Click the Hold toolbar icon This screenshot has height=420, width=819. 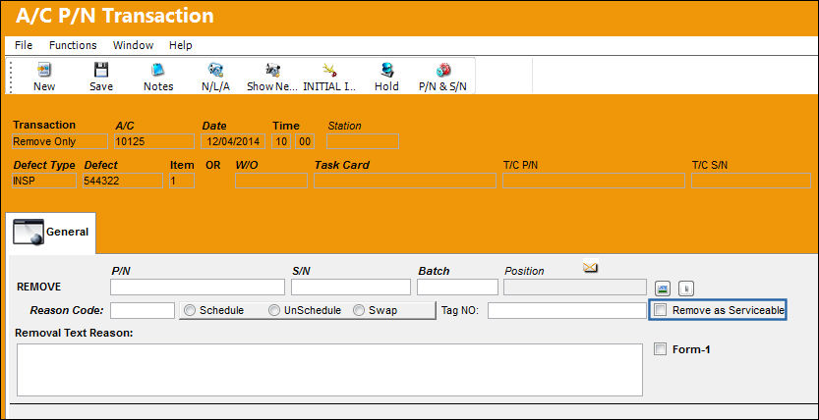tap(386, 70)
